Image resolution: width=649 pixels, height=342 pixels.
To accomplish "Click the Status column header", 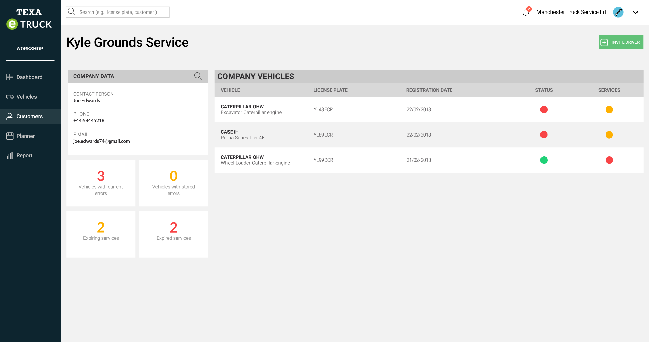I will [x=544, y=90].
